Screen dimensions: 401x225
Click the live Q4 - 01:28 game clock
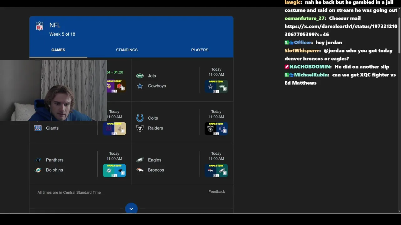click(115, 72)
